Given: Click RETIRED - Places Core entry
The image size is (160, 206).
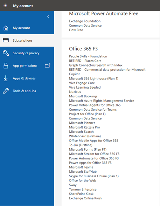Looking at the screenshot, I should tap(85, 61).
